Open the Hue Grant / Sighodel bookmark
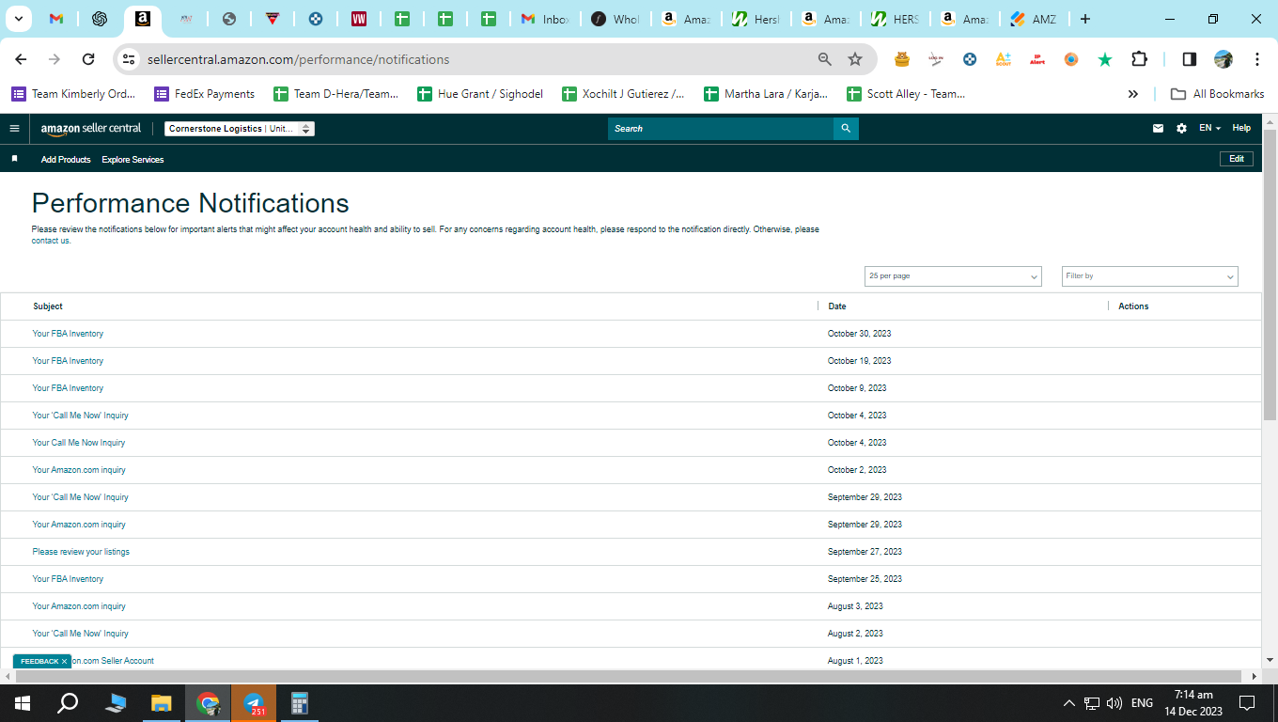The image size is (1278, 722). [480, 94]
